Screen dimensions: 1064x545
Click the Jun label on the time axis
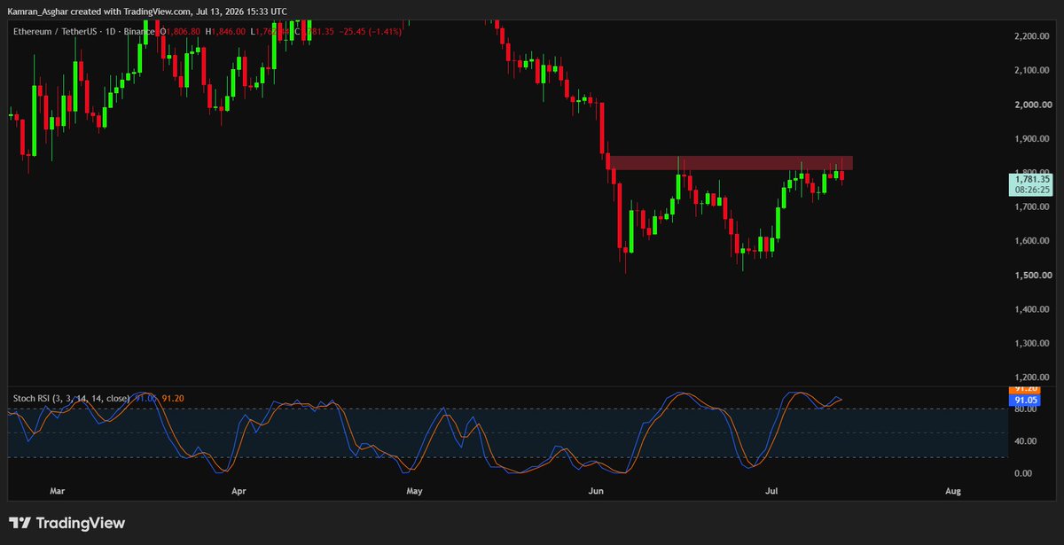coord(596,490)
